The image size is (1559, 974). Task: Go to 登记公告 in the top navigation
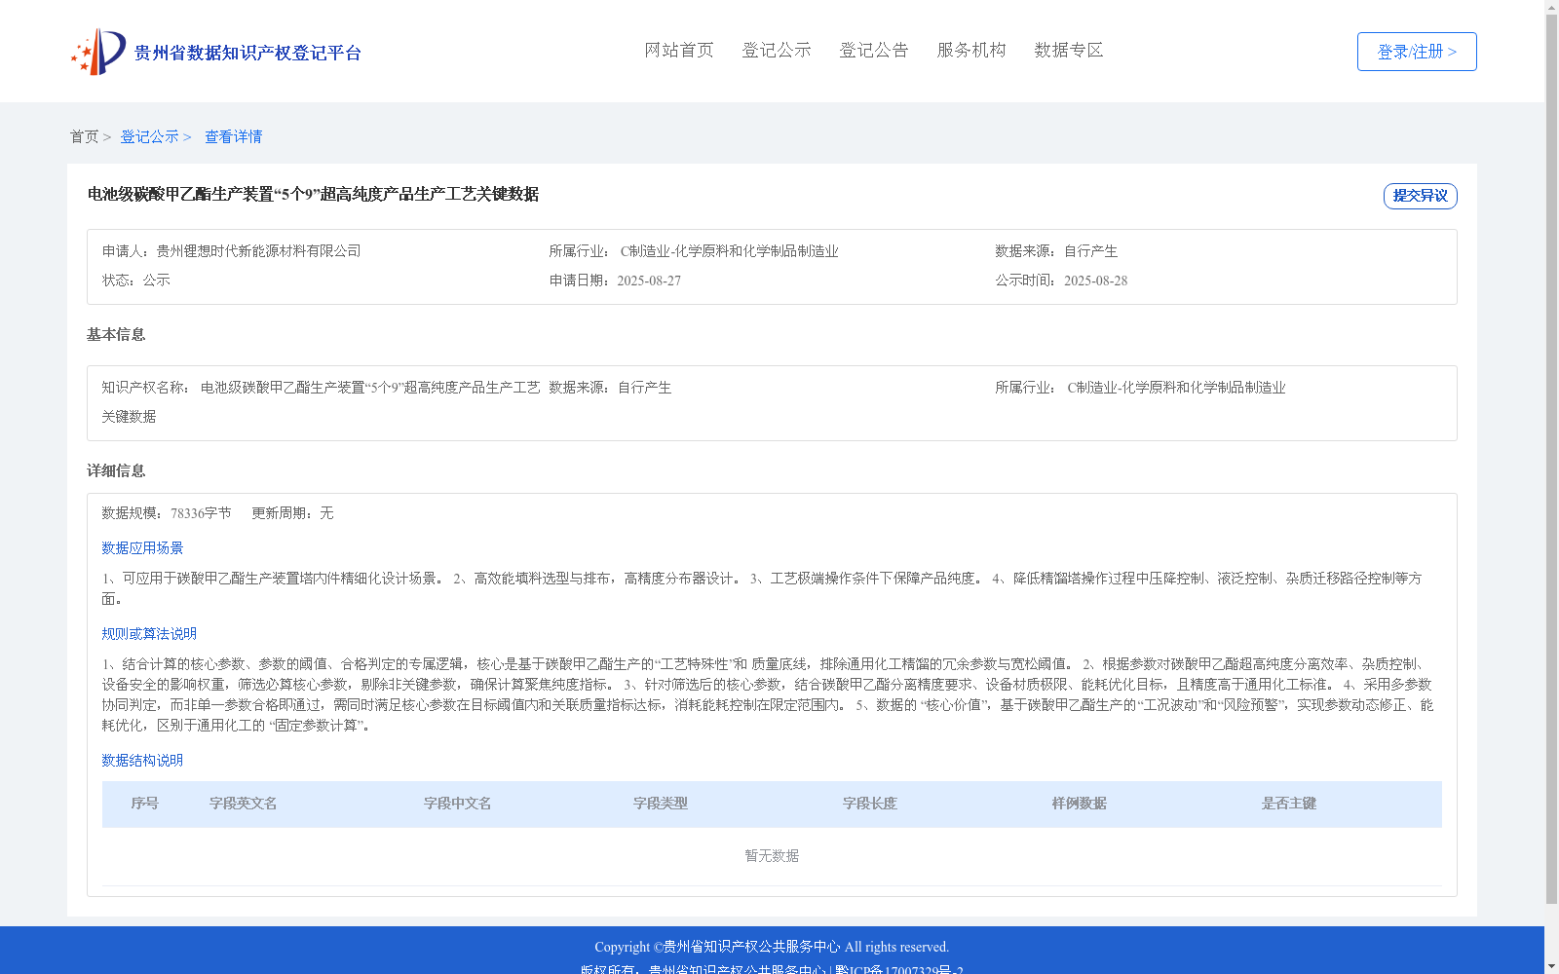tap(874, 50)
